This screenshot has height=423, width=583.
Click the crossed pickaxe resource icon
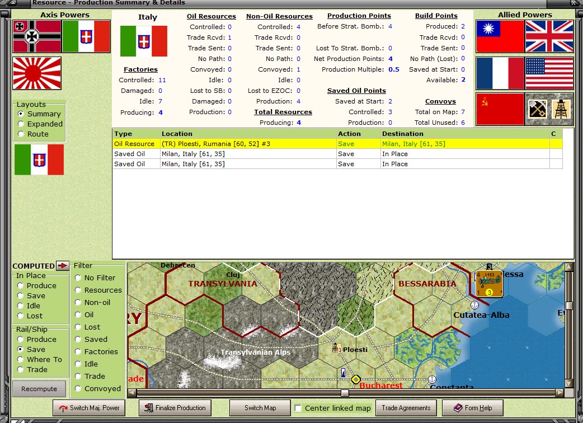pyautogui.click(x=537, y=109)
